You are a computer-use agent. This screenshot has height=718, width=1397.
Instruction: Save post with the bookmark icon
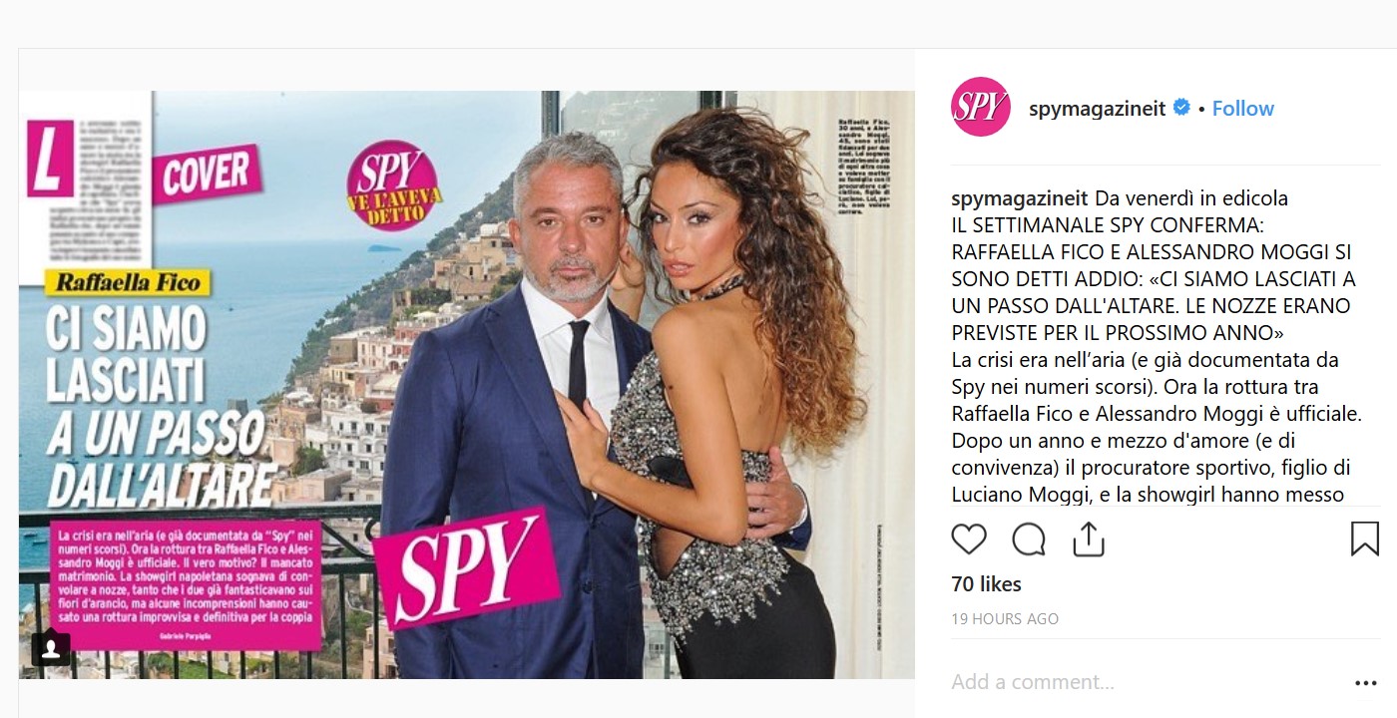1364,539
